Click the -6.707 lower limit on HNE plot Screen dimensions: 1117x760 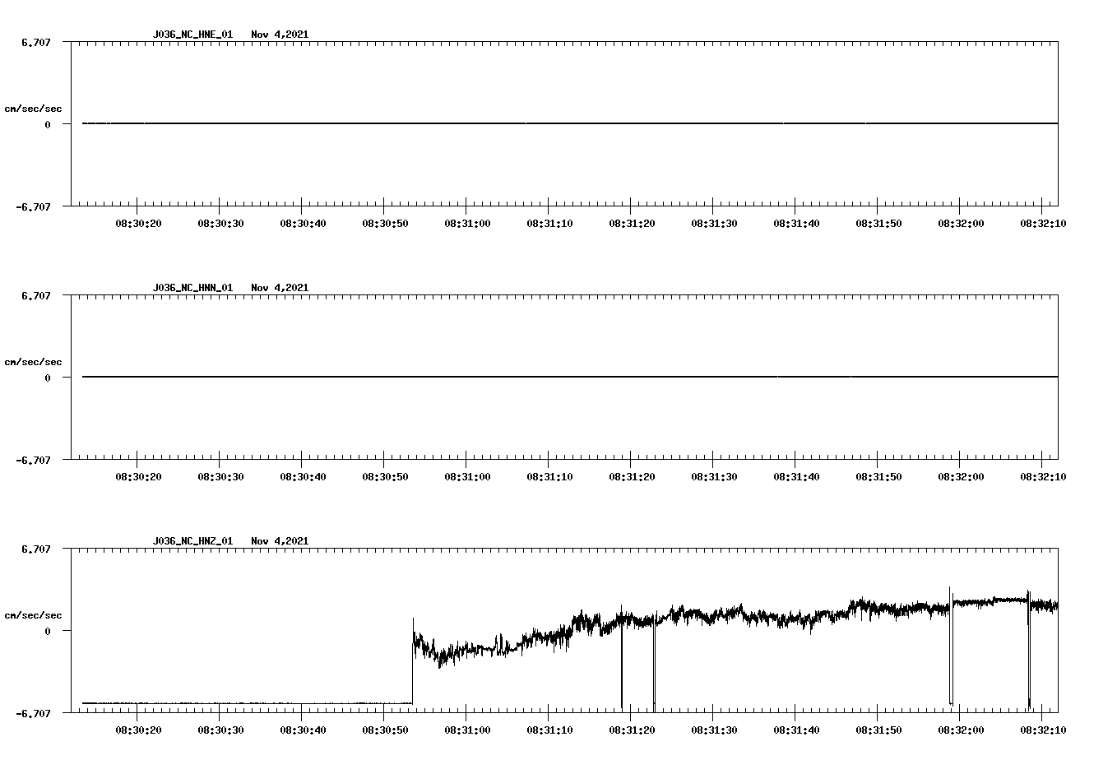pyautogui.click(x=33, y=206)
